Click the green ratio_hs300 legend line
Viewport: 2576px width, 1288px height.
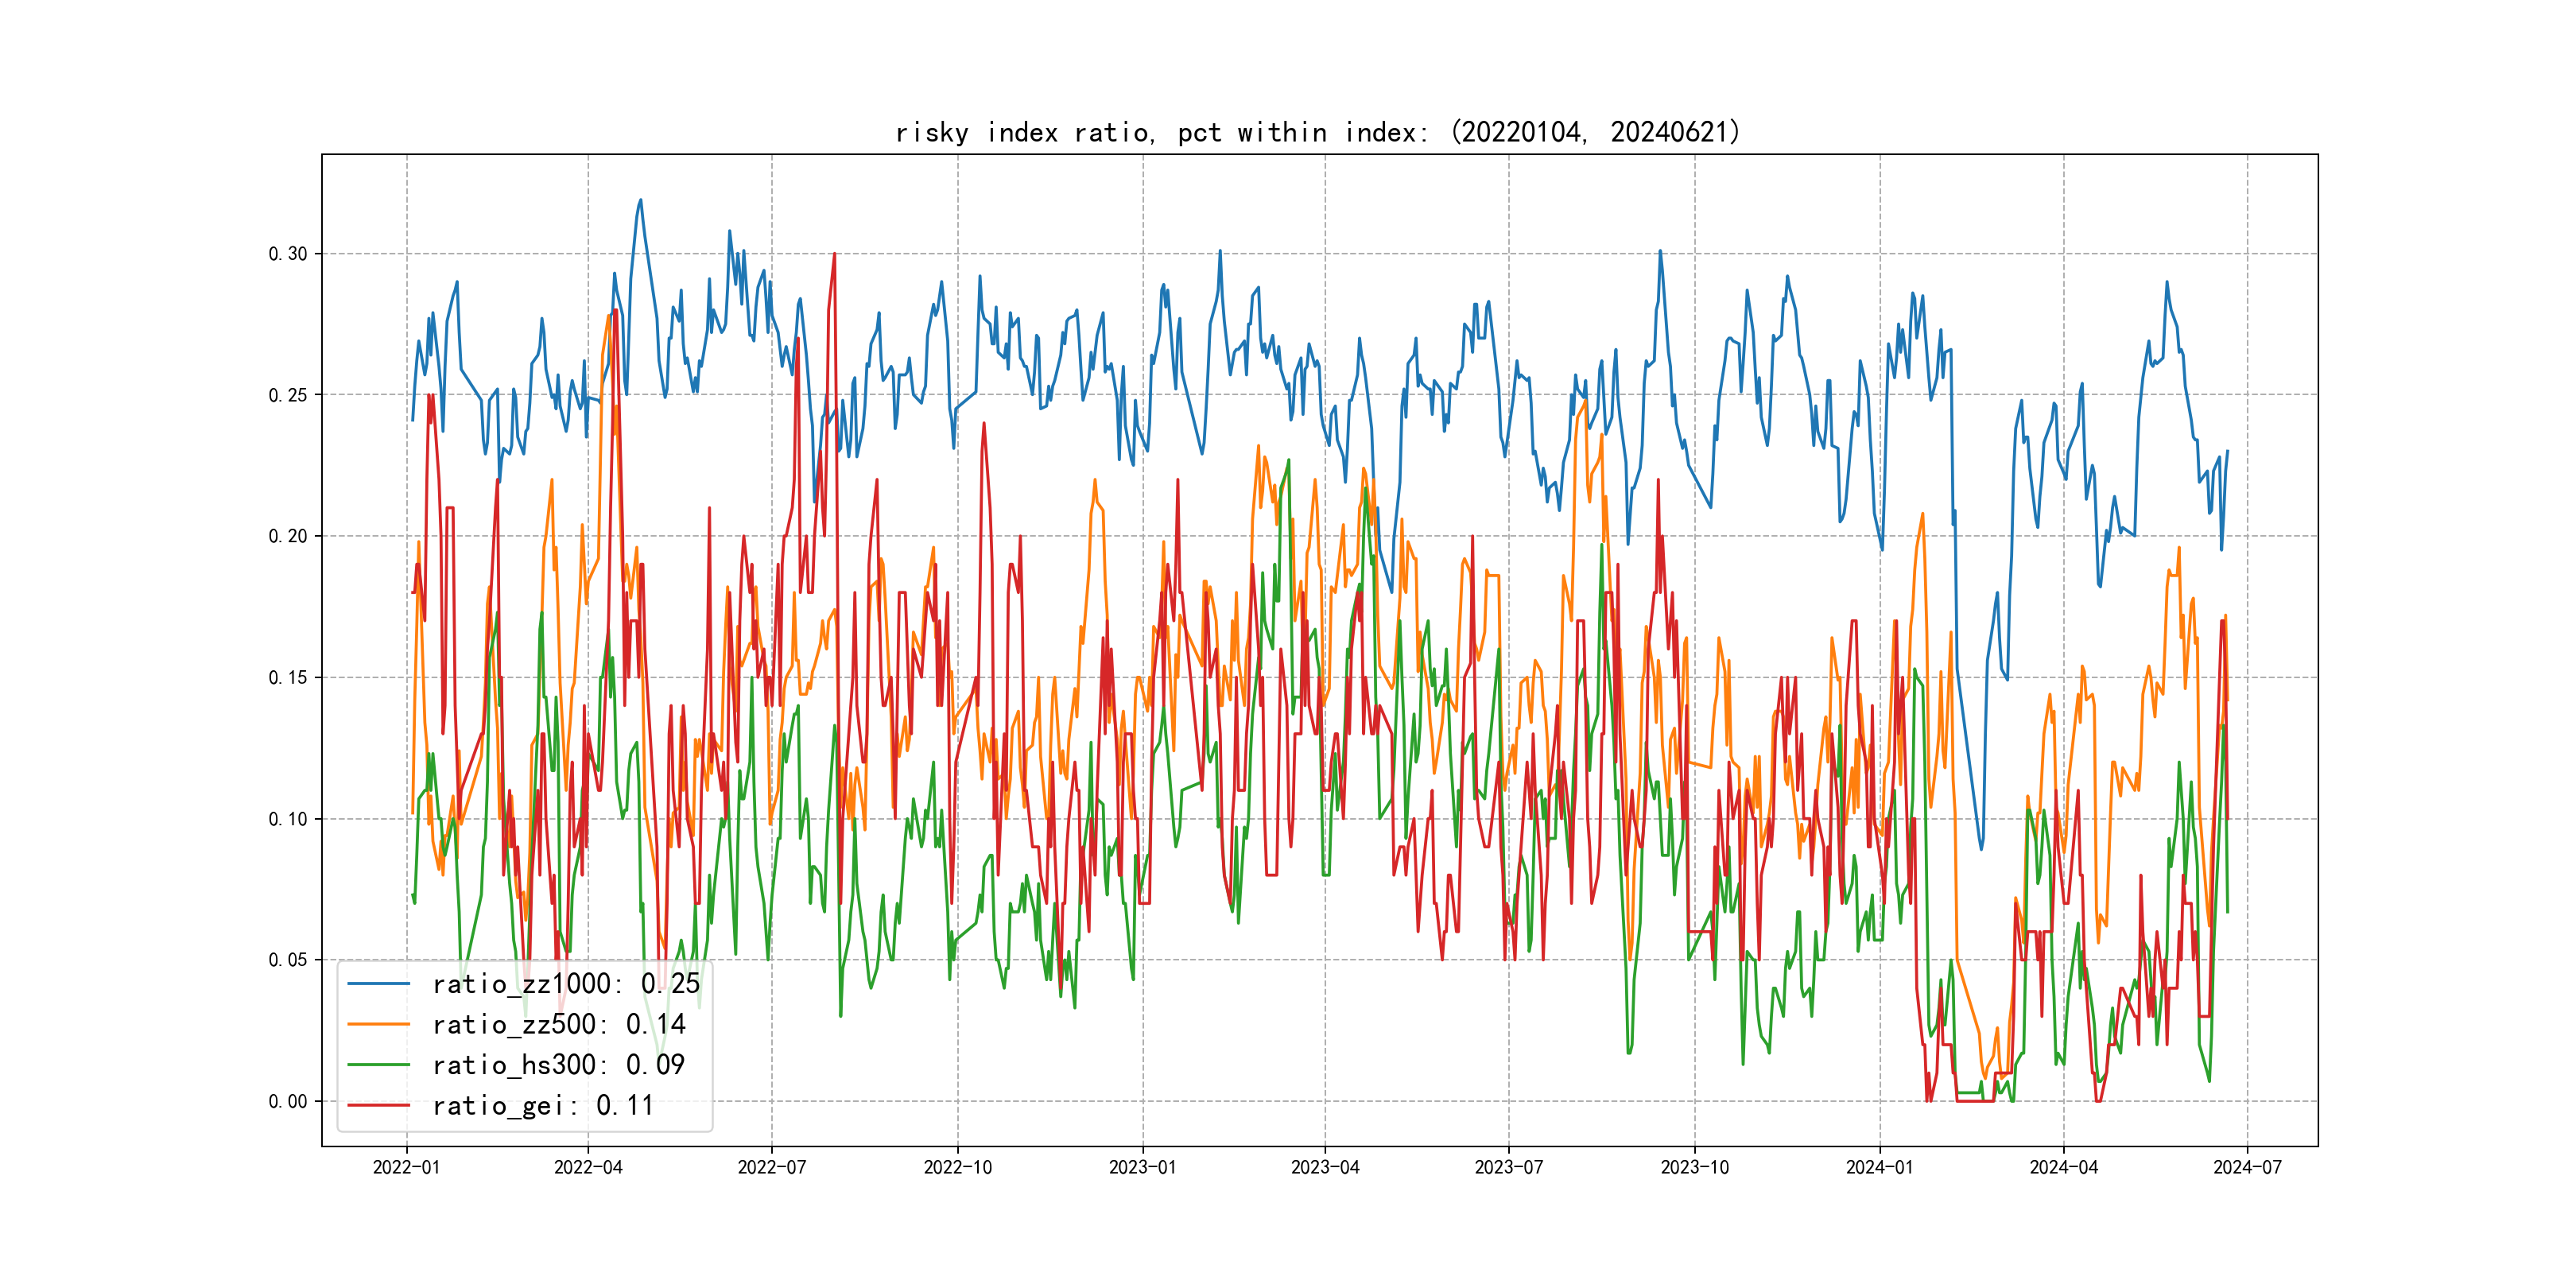click(x=378, y=1065)
